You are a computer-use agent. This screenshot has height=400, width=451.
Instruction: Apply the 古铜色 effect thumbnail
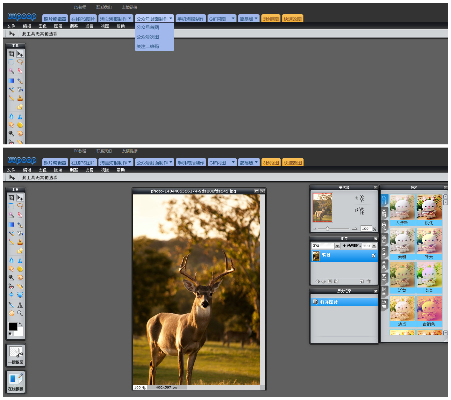point(429,311)
